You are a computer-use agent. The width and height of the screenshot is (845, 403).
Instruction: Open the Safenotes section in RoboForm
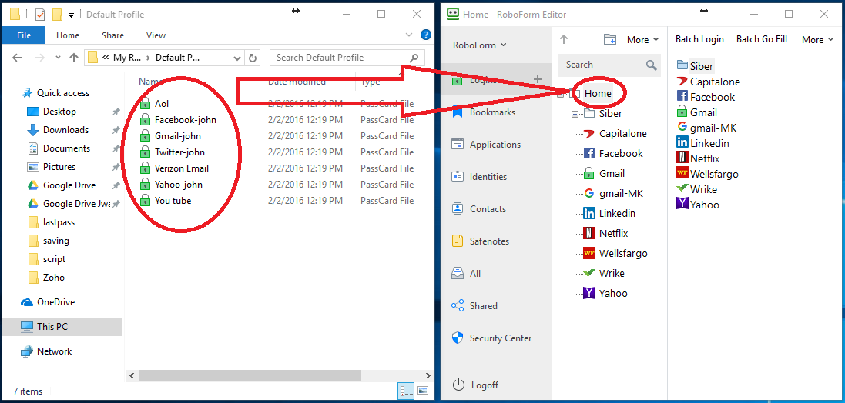(480, 241)
